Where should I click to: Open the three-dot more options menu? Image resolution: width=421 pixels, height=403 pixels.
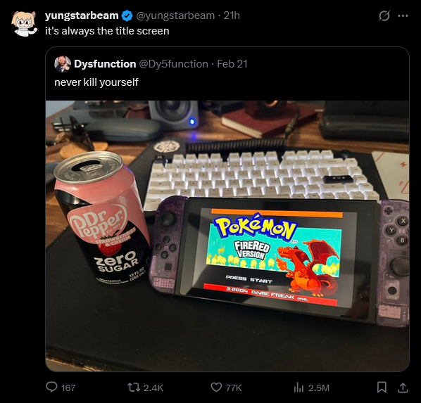(403, 16)
